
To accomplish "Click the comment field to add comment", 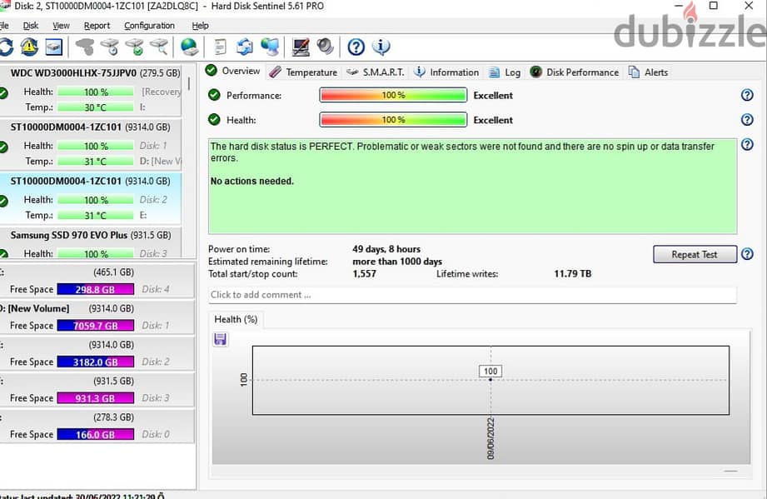I will point(472,295).
